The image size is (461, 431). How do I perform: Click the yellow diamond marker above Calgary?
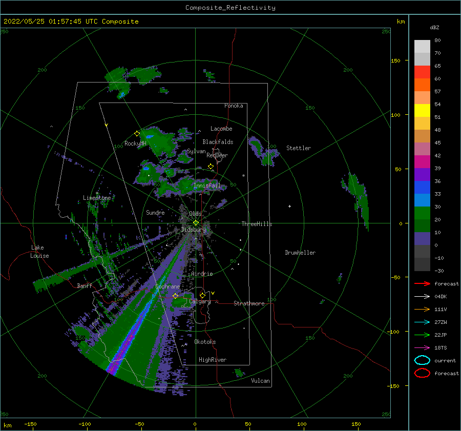click(x=202, y=295)
